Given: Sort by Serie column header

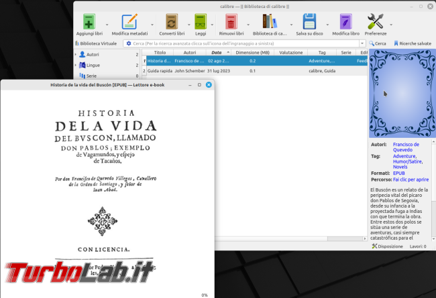Looking at the screenshot, I should [x=346, y=52].
